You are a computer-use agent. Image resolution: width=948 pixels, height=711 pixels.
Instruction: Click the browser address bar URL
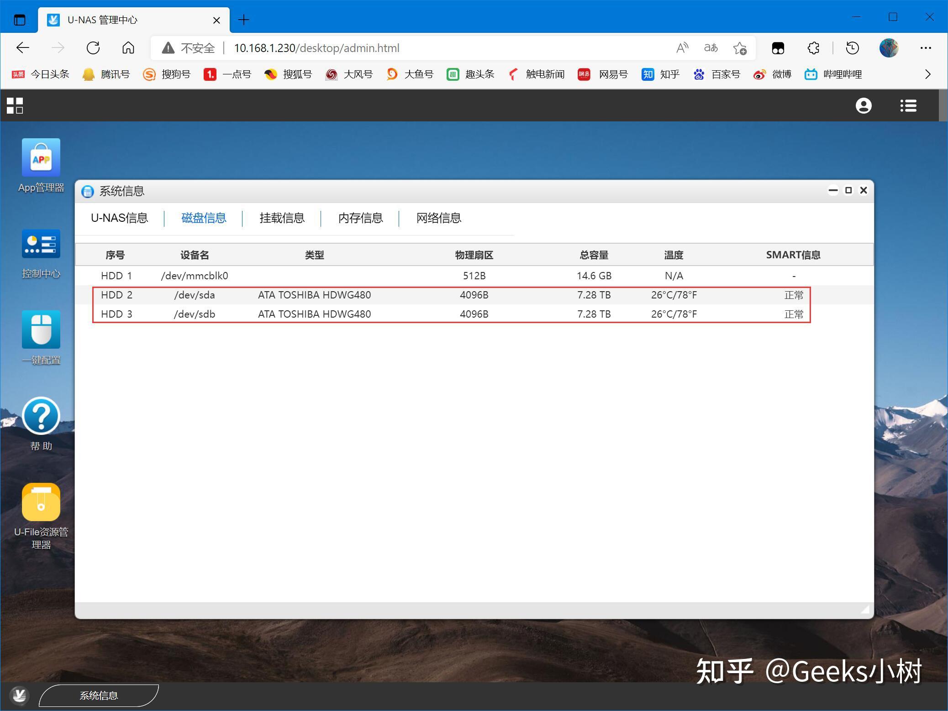coord(316,48)
